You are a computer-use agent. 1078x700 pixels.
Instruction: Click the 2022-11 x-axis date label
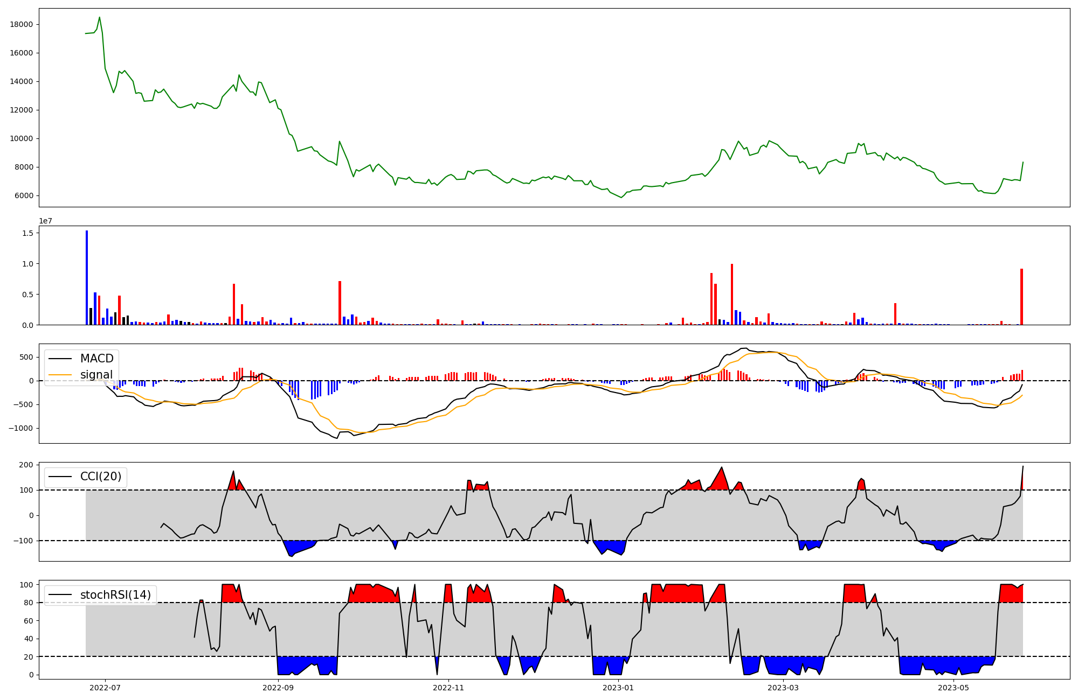pyautogui.click(x=448, y=688)
